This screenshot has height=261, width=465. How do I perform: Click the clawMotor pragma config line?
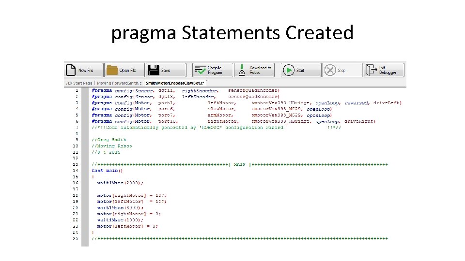[x=212, y=109]
